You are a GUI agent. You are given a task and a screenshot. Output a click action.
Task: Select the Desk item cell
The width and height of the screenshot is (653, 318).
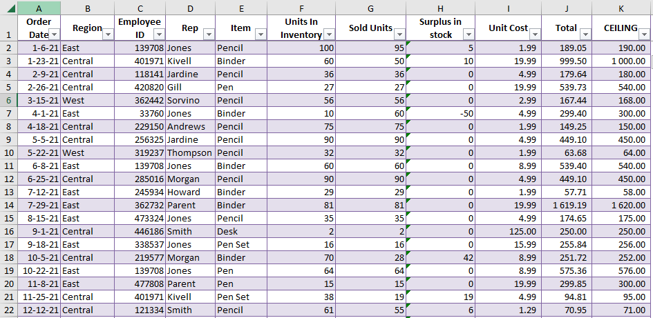point(241,231)
